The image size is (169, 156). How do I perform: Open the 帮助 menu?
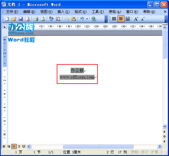(x=149, y=12)
